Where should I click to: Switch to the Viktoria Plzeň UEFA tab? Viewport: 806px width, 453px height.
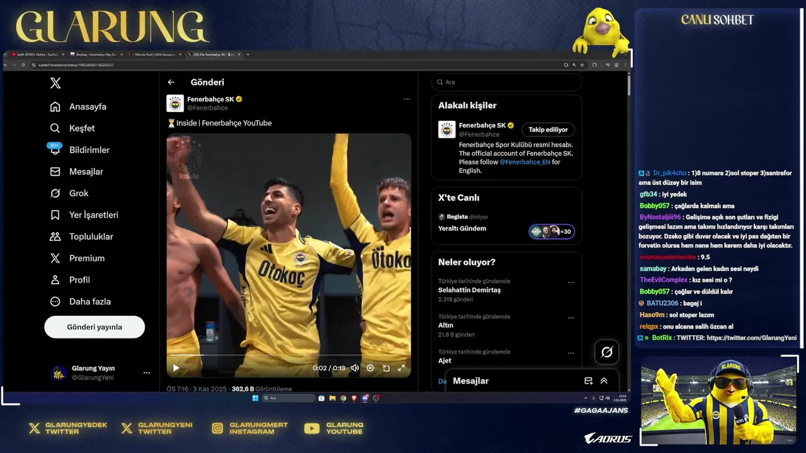point(154,55)
